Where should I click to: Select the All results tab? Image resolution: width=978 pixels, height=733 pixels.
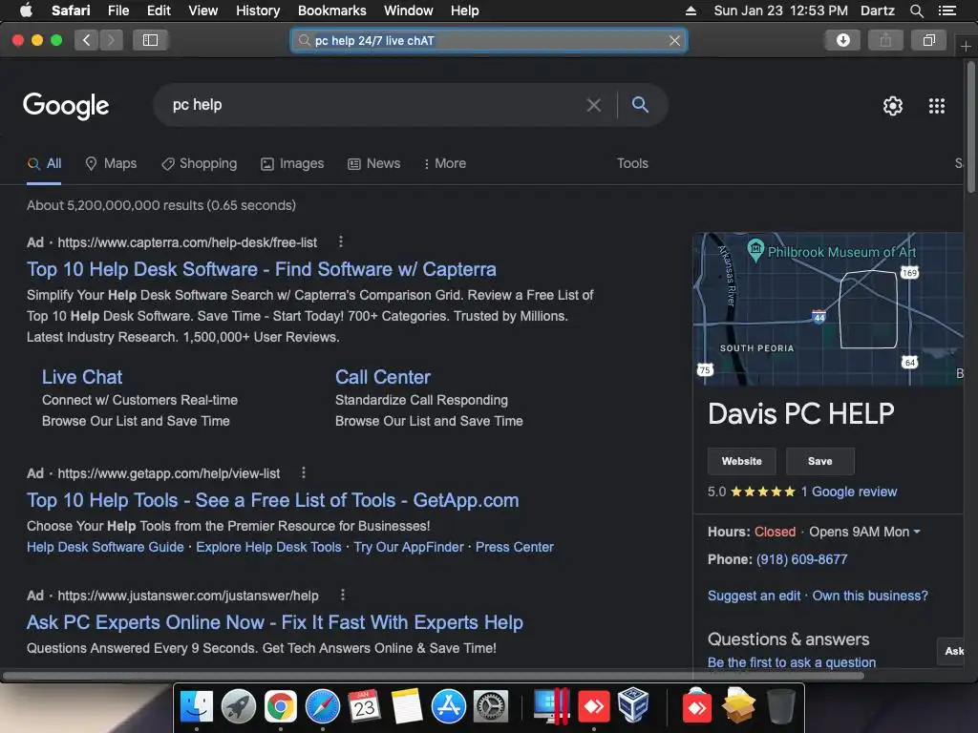tap(44, 163)
